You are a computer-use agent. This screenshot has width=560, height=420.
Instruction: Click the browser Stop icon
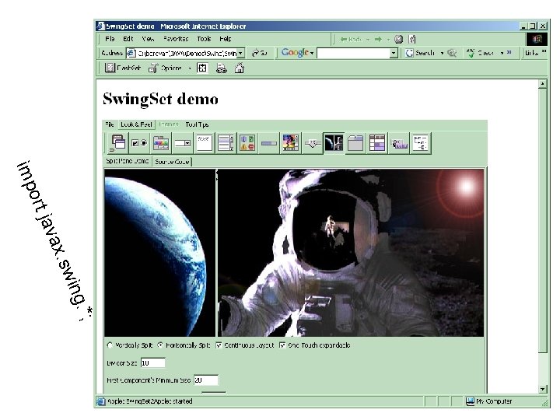coord(398,40)
